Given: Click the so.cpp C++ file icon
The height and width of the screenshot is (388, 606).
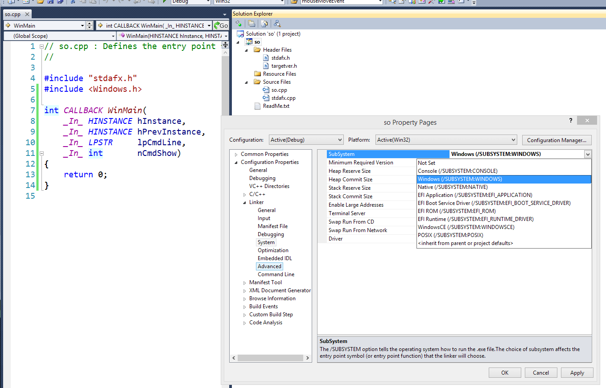Looking at the screenshot, I should tap(266, 90).
